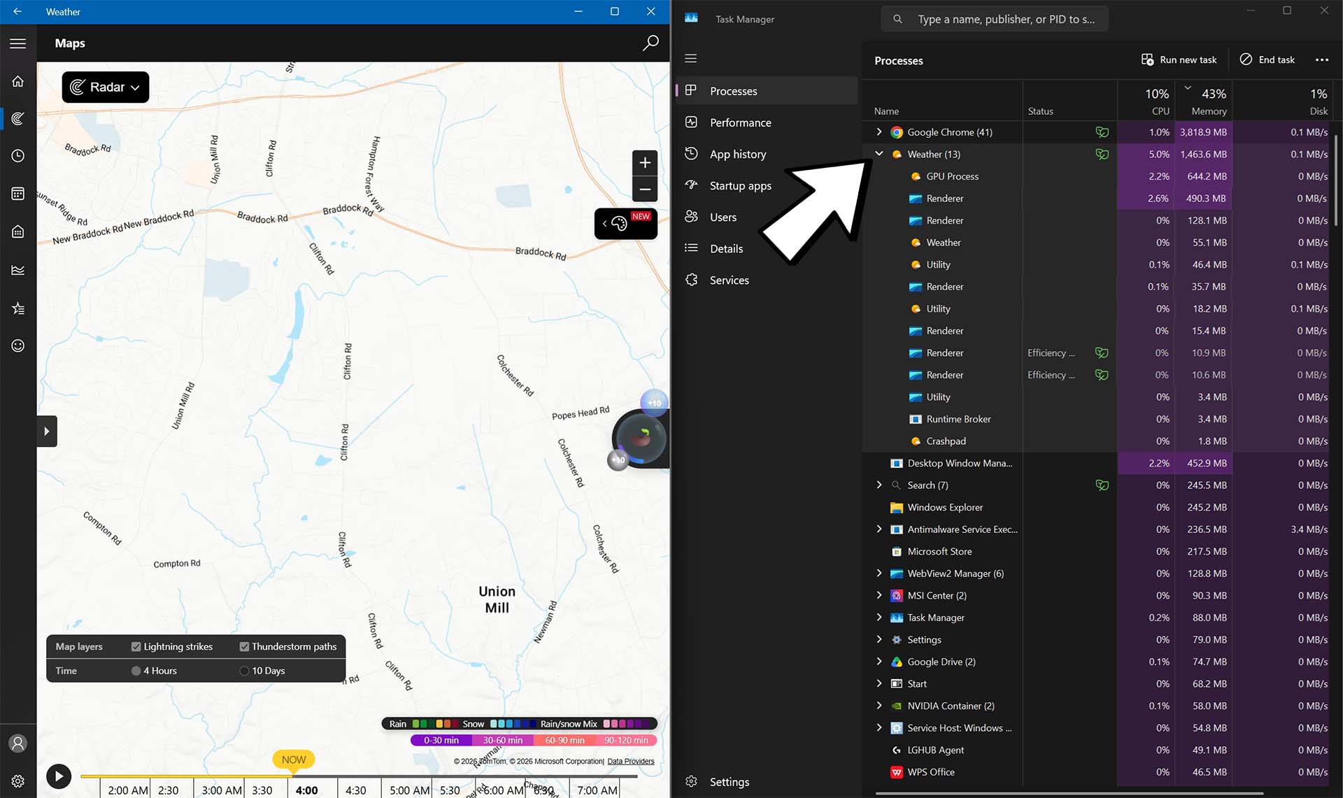Open Send feedback smiley icon

(x=18, y=345)
